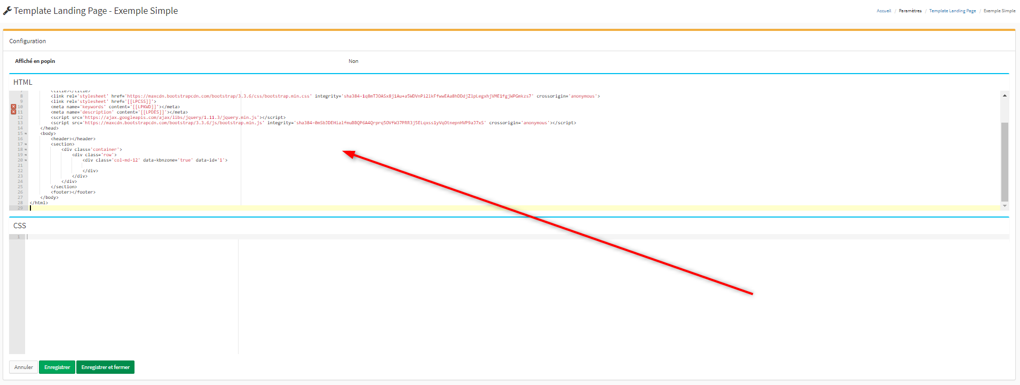Screen dimensions: 1020x385
Task: Collapse the section fold on line 17
Action: pyautogui.click(x=26, y=144)
